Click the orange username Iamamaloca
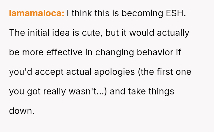 coord(37,13)
